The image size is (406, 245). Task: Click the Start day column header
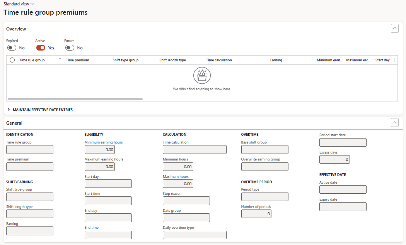coord(382,60)
